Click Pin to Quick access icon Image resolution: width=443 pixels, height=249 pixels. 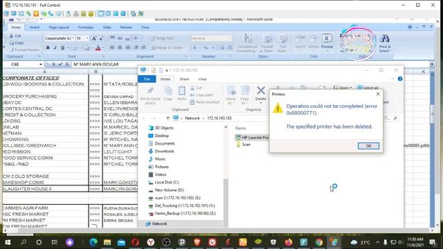[150, 95]
